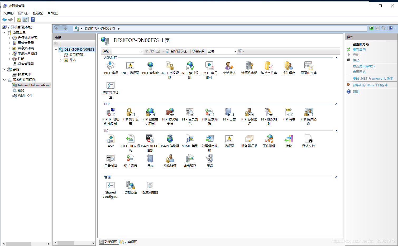The image size is (398, 246).
Task: Switch to the 功能视图 tab
Action: [108, 242]
